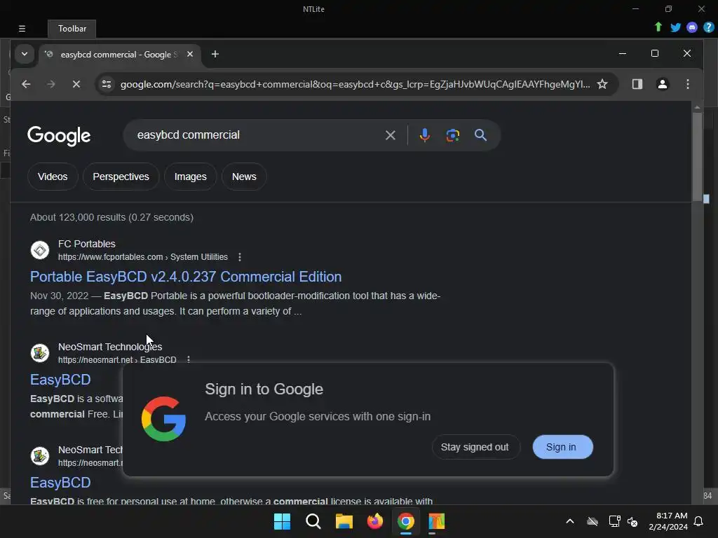The image size is (718, 538).
Task: Click the fcportables.com System Utilities URL
Action: pos(142,257)
